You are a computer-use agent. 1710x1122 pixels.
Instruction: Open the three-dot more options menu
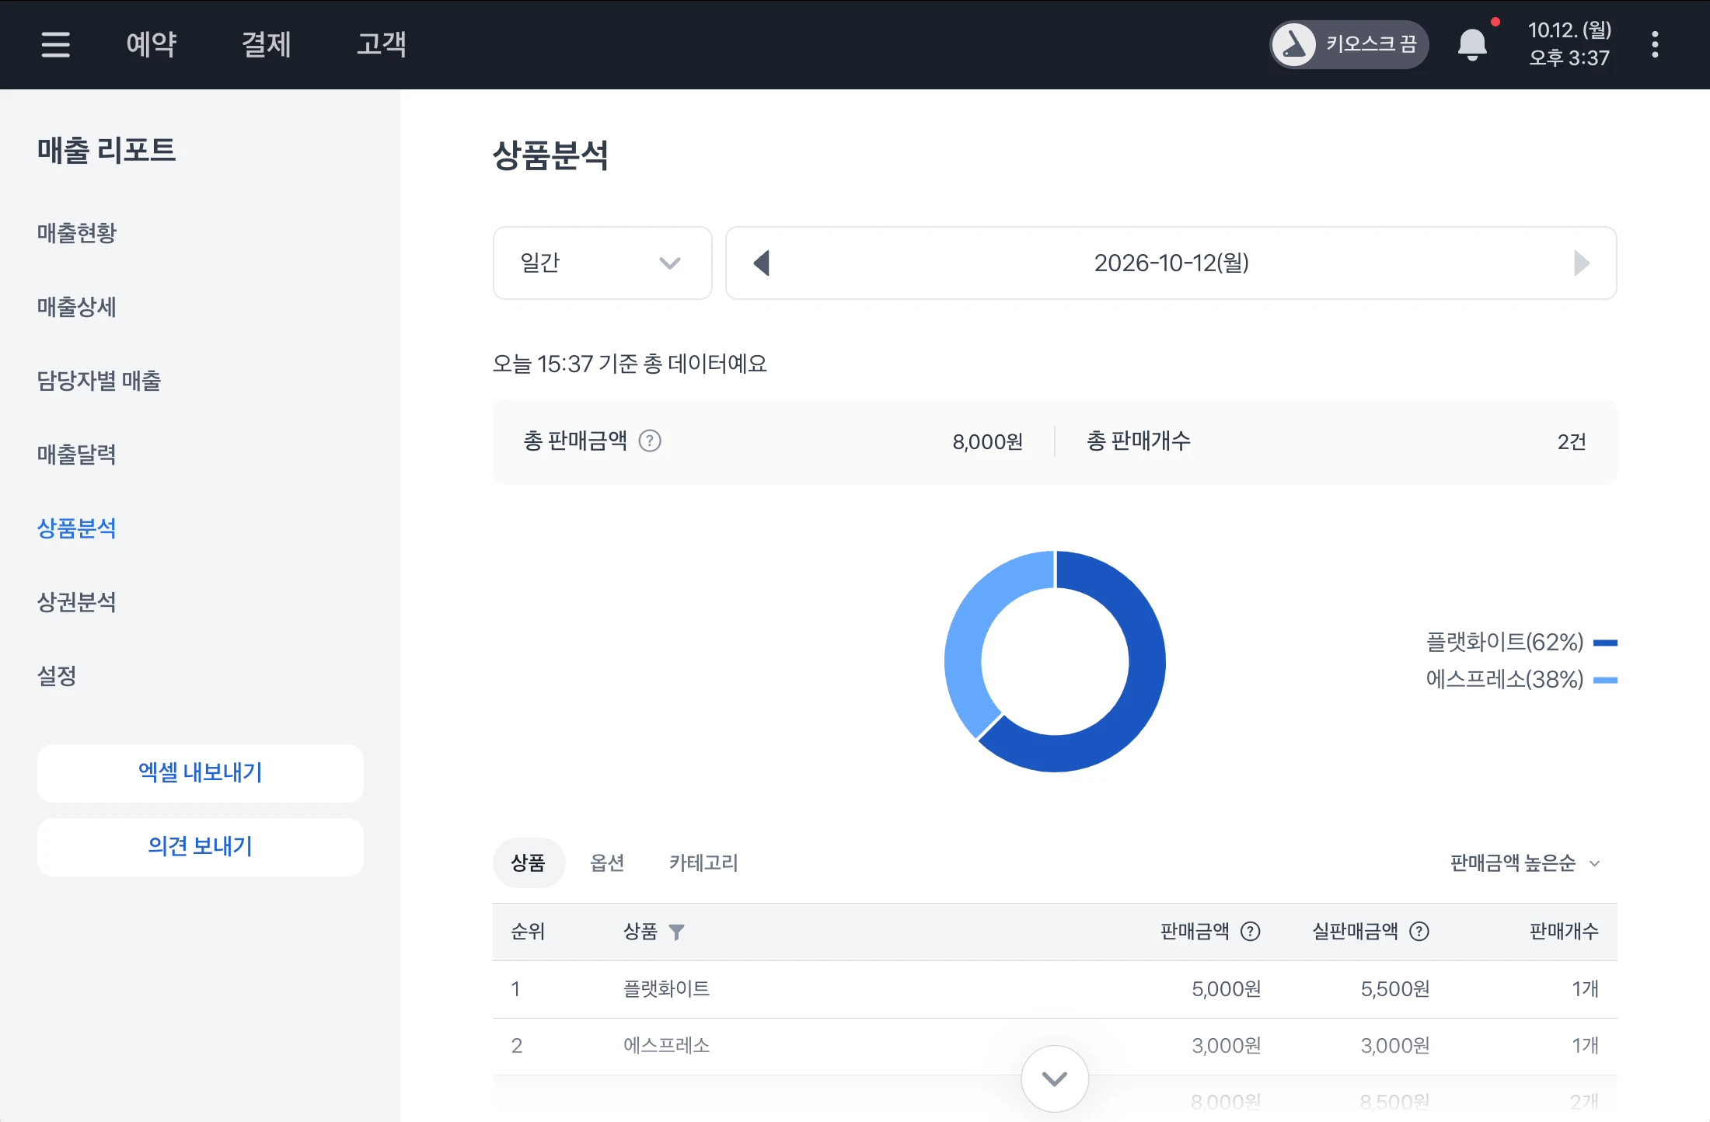[1655, 44]
